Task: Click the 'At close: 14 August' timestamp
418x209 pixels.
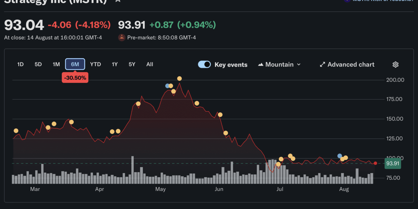Action: tap(53, 38)
